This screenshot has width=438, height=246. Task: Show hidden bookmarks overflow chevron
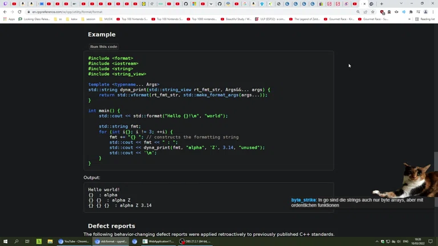[409, 19]
